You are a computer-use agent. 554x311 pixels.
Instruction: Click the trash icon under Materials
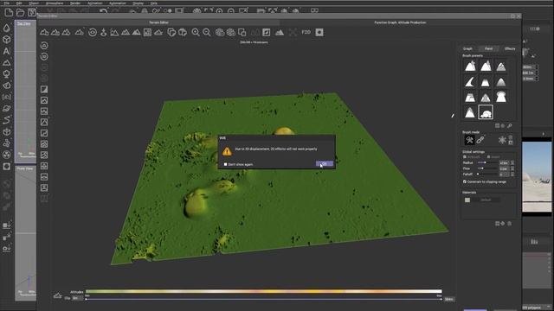click(x=510, y=224)
